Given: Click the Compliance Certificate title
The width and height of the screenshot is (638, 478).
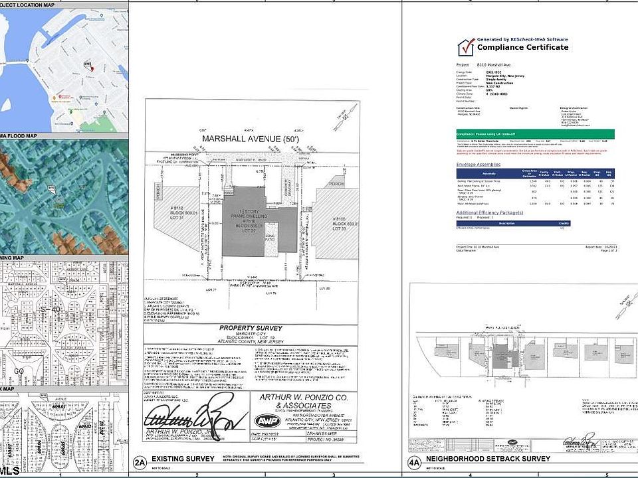Looking at the screenshot, I should pyautogui.click(x=522, y=47).
